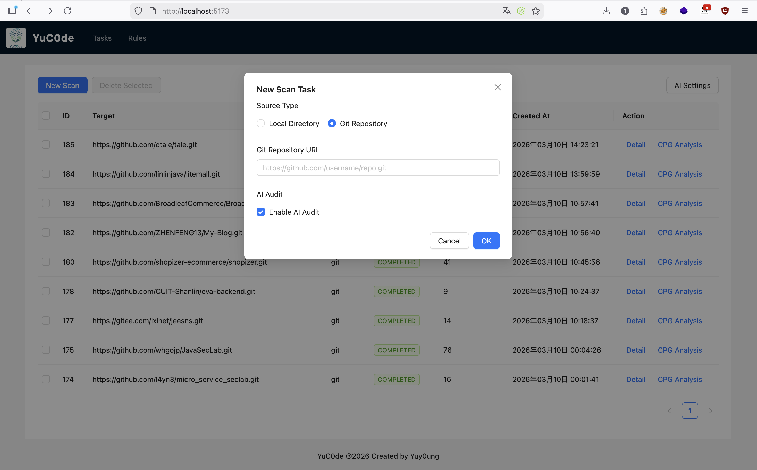This screenshot has height=470, width=757.
Task: Go to previous page pagination arrow
Action: (x=669, y=411)
